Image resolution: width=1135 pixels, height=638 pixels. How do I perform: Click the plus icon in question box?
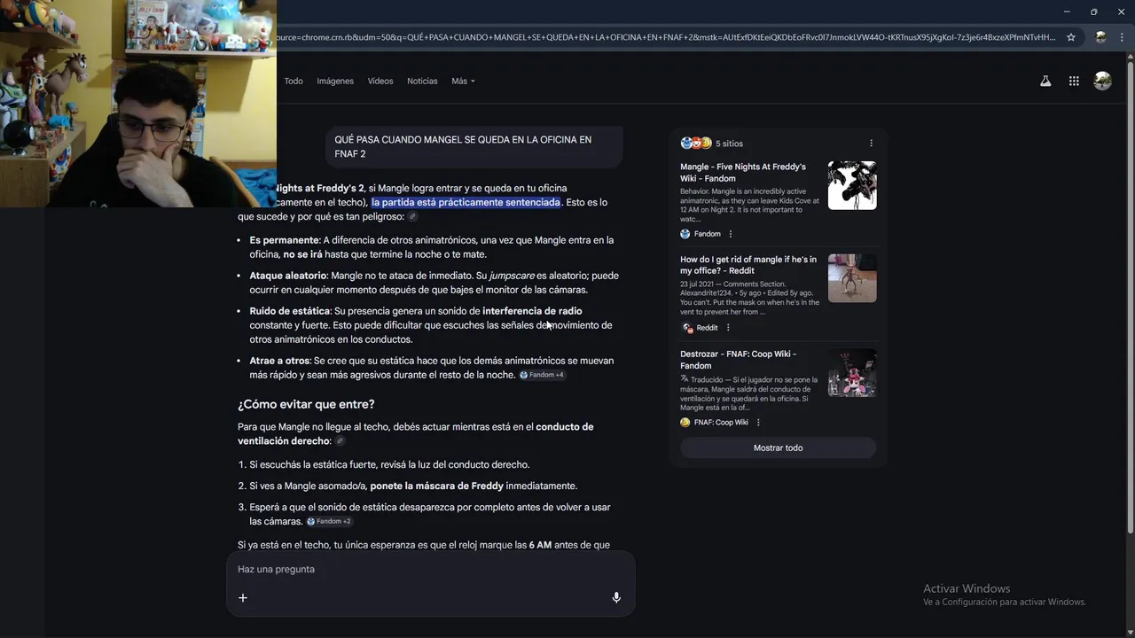(243, 597)
